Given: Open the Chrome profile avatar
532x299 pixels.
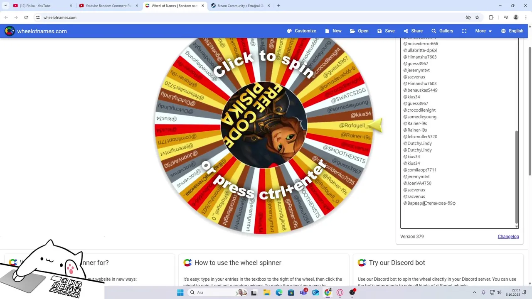Looking at the screenshot, I should [516, 17].
